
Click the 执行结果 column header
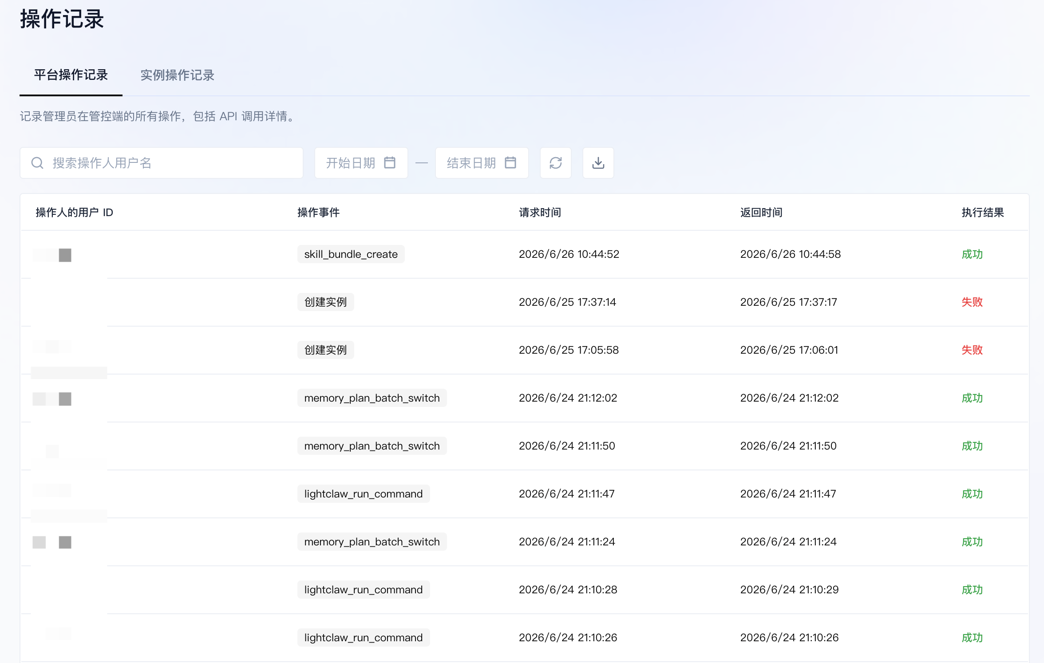983,213
